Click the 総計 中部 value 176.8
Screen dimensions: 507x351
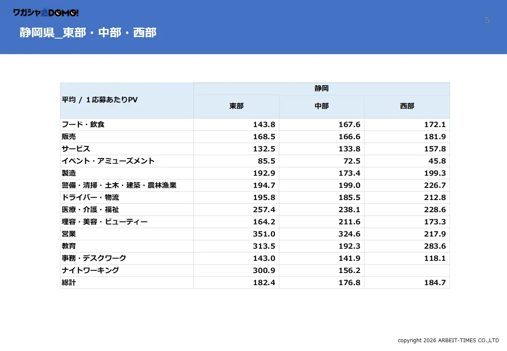[x=349, y=283]
